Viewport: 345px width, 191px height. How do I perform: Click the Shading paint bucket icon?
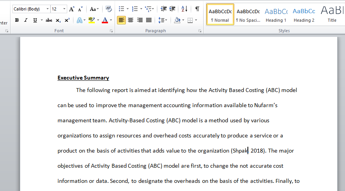point(177,20)
